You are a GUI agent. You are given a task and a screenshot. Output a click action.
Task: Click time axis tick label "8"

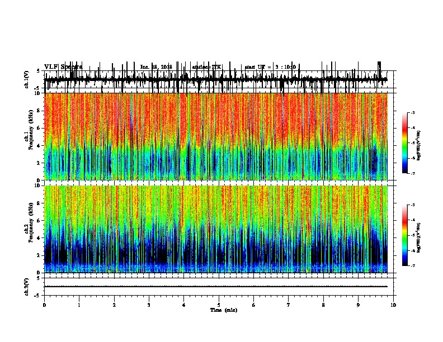(x=323, y=305)
